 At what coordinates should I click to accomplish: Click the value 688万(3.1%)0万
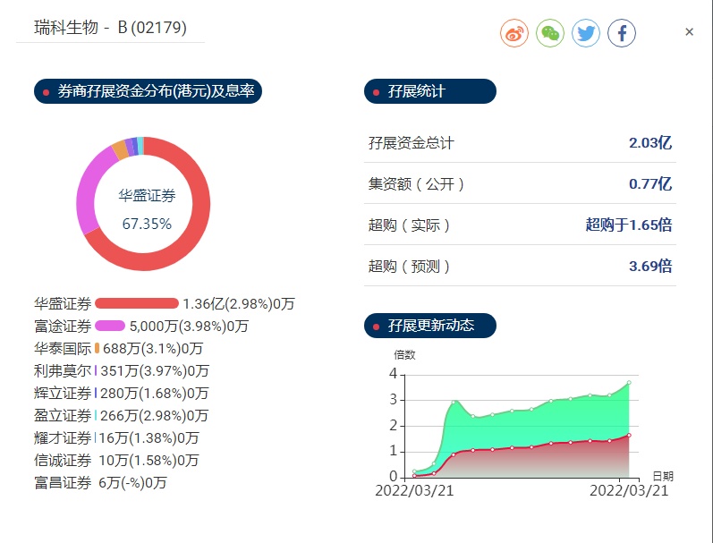(x=153, y=348)
